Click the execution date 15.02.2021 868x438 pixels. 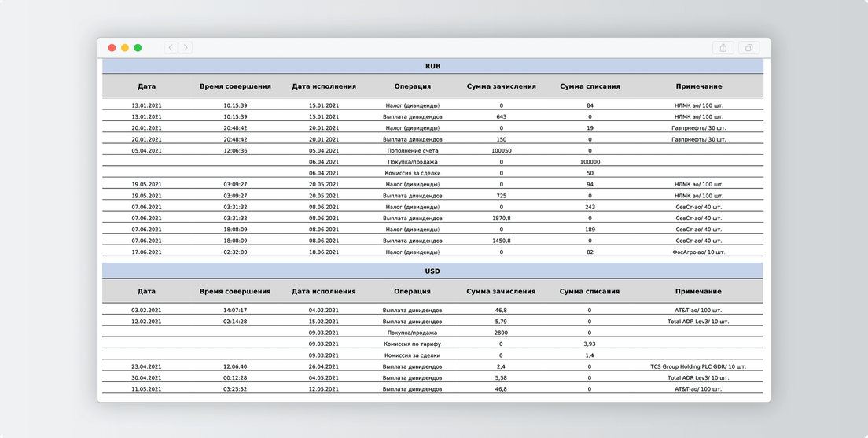point(324,322)
